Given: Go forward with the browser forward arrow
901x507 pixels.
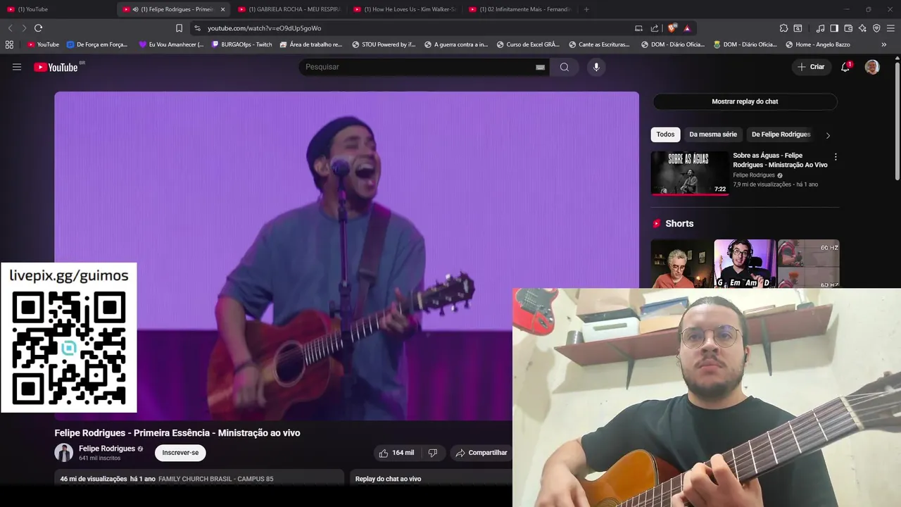Looking at the screenshot, I should [24, 28].
